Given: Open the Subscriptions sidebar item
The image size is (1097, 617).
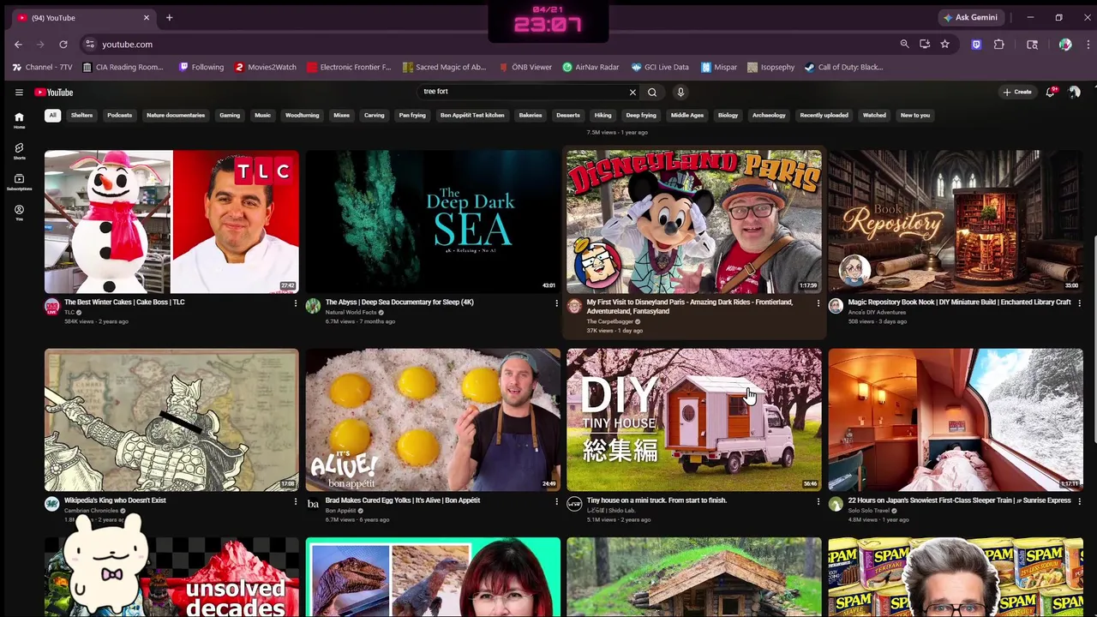Looking at the screenshot, I should (x=19, y=183).
